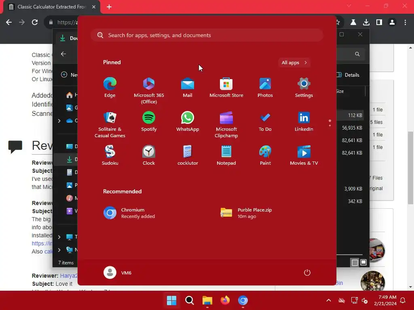414x310 pixels.
Task: Open the notification bell
Action: point(403,300)
